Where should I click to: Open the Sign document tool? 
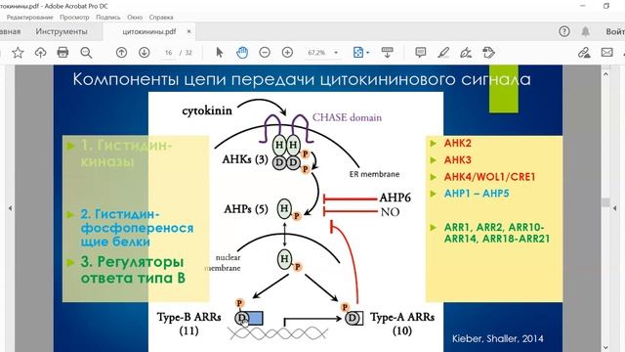466,52
